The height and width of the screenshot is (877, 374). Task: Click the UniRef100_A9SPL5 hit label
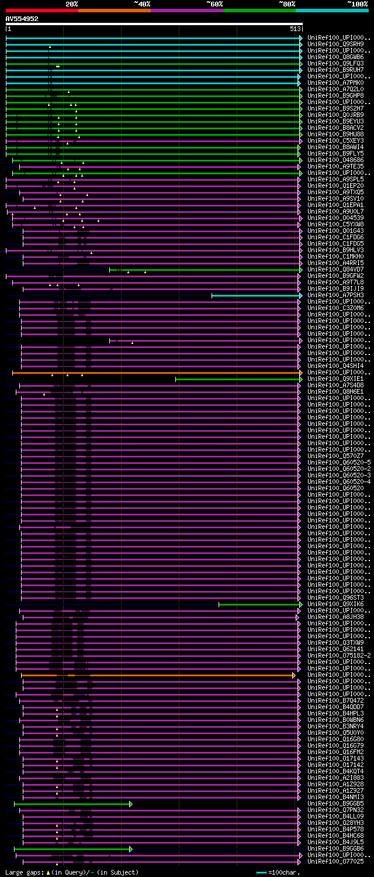pos(335,179)
